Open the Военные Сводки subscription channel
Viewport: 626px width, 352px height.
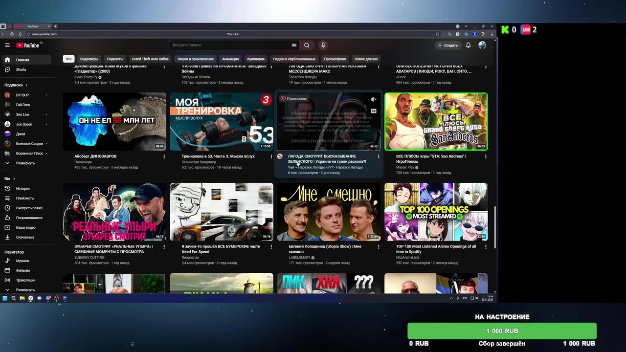click(x=25, y=144)
